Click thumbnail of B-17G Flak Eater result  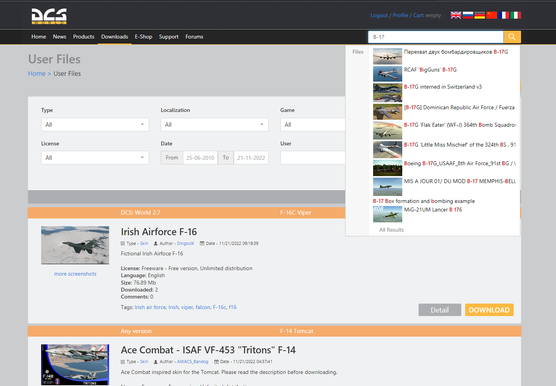click(x=387, y=130)
